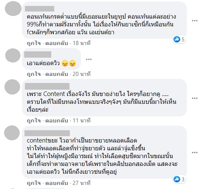Open third commenter's profile picture
The image size is (204, 189).
click(x=12, y=87)
